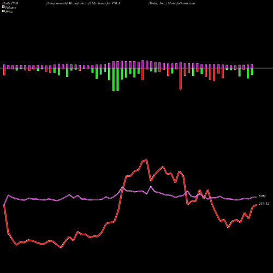Image resolution: width=273 pixels, height=273 pixels.
Task: Click the Price legend color swatch
Action: tap(3, 11)
